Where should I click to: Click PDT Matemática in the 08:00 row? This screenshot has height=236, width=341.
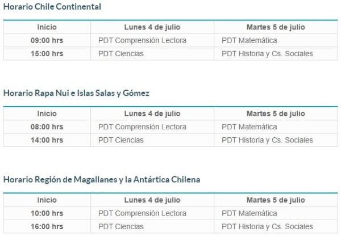click(249, 127)
